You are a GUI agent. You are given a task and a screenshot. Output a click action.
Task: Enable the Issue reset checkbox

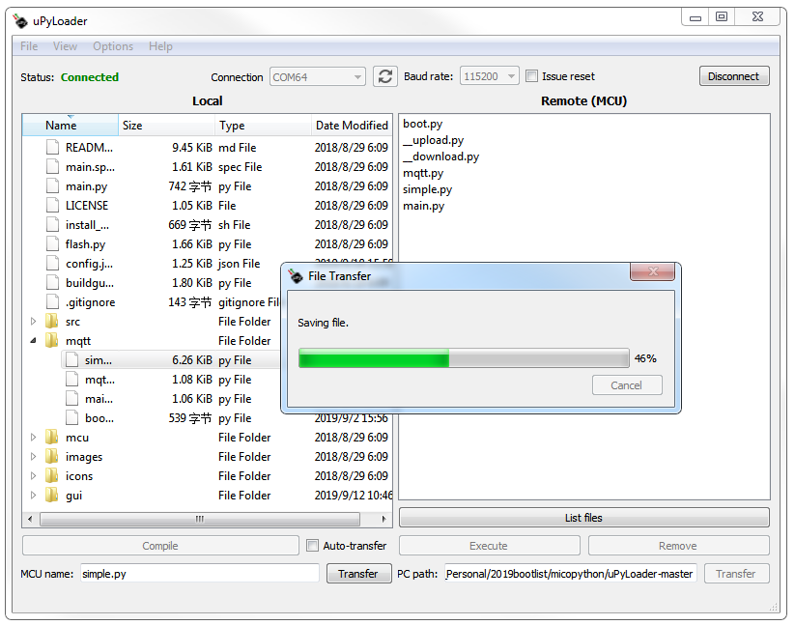[531, 76]
